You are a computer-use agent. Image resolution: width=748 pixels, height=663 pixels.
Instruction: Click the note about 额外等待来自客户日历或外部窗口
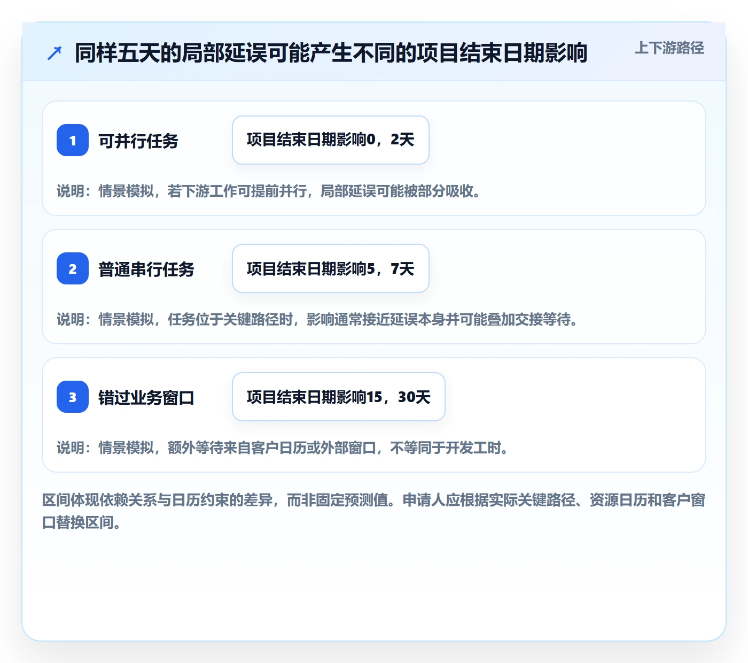pos(283,448)
